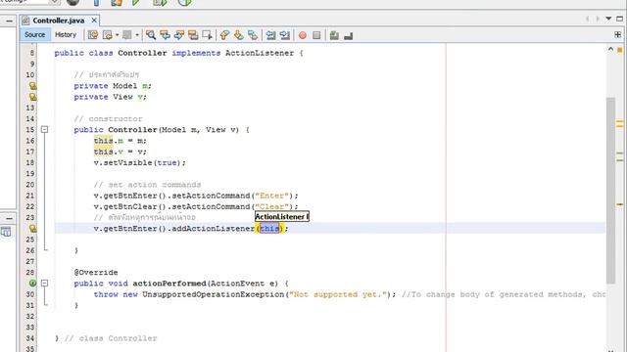
Task: Click the 'ActionListener l' parameter tooltip
Action: point(282,217)
